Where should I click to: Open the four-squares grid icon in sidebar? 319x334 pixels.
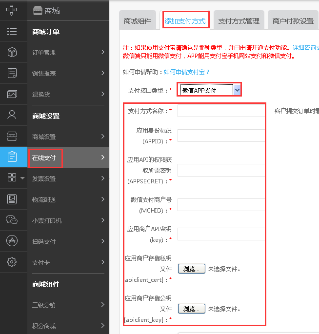[x=12, y=177]
